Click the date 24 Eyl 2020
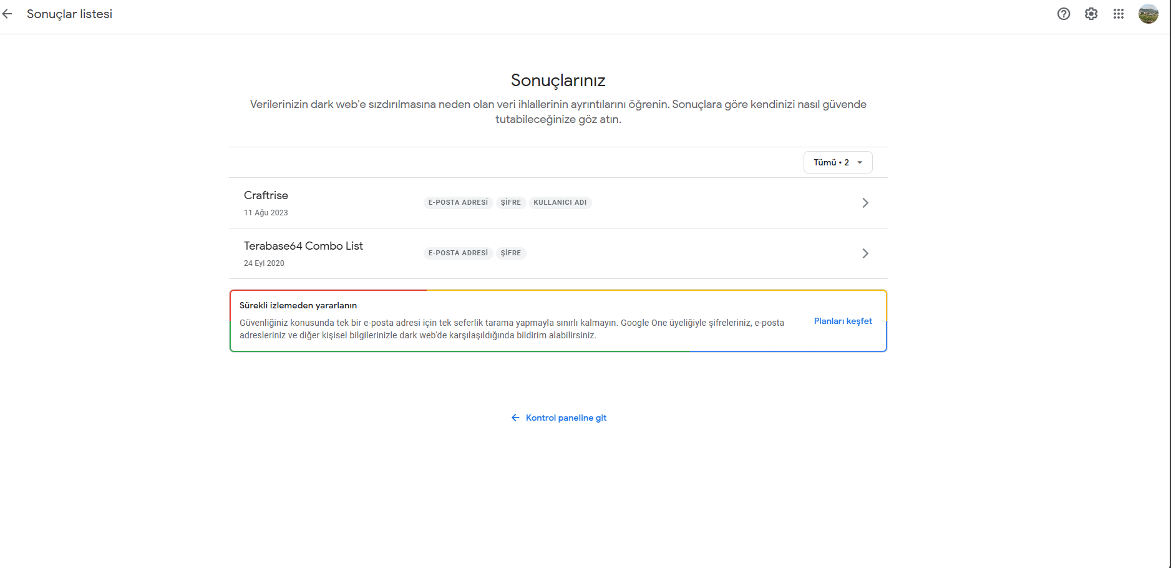Screen dimensions: 1171x568 click(x=264, y=263)
